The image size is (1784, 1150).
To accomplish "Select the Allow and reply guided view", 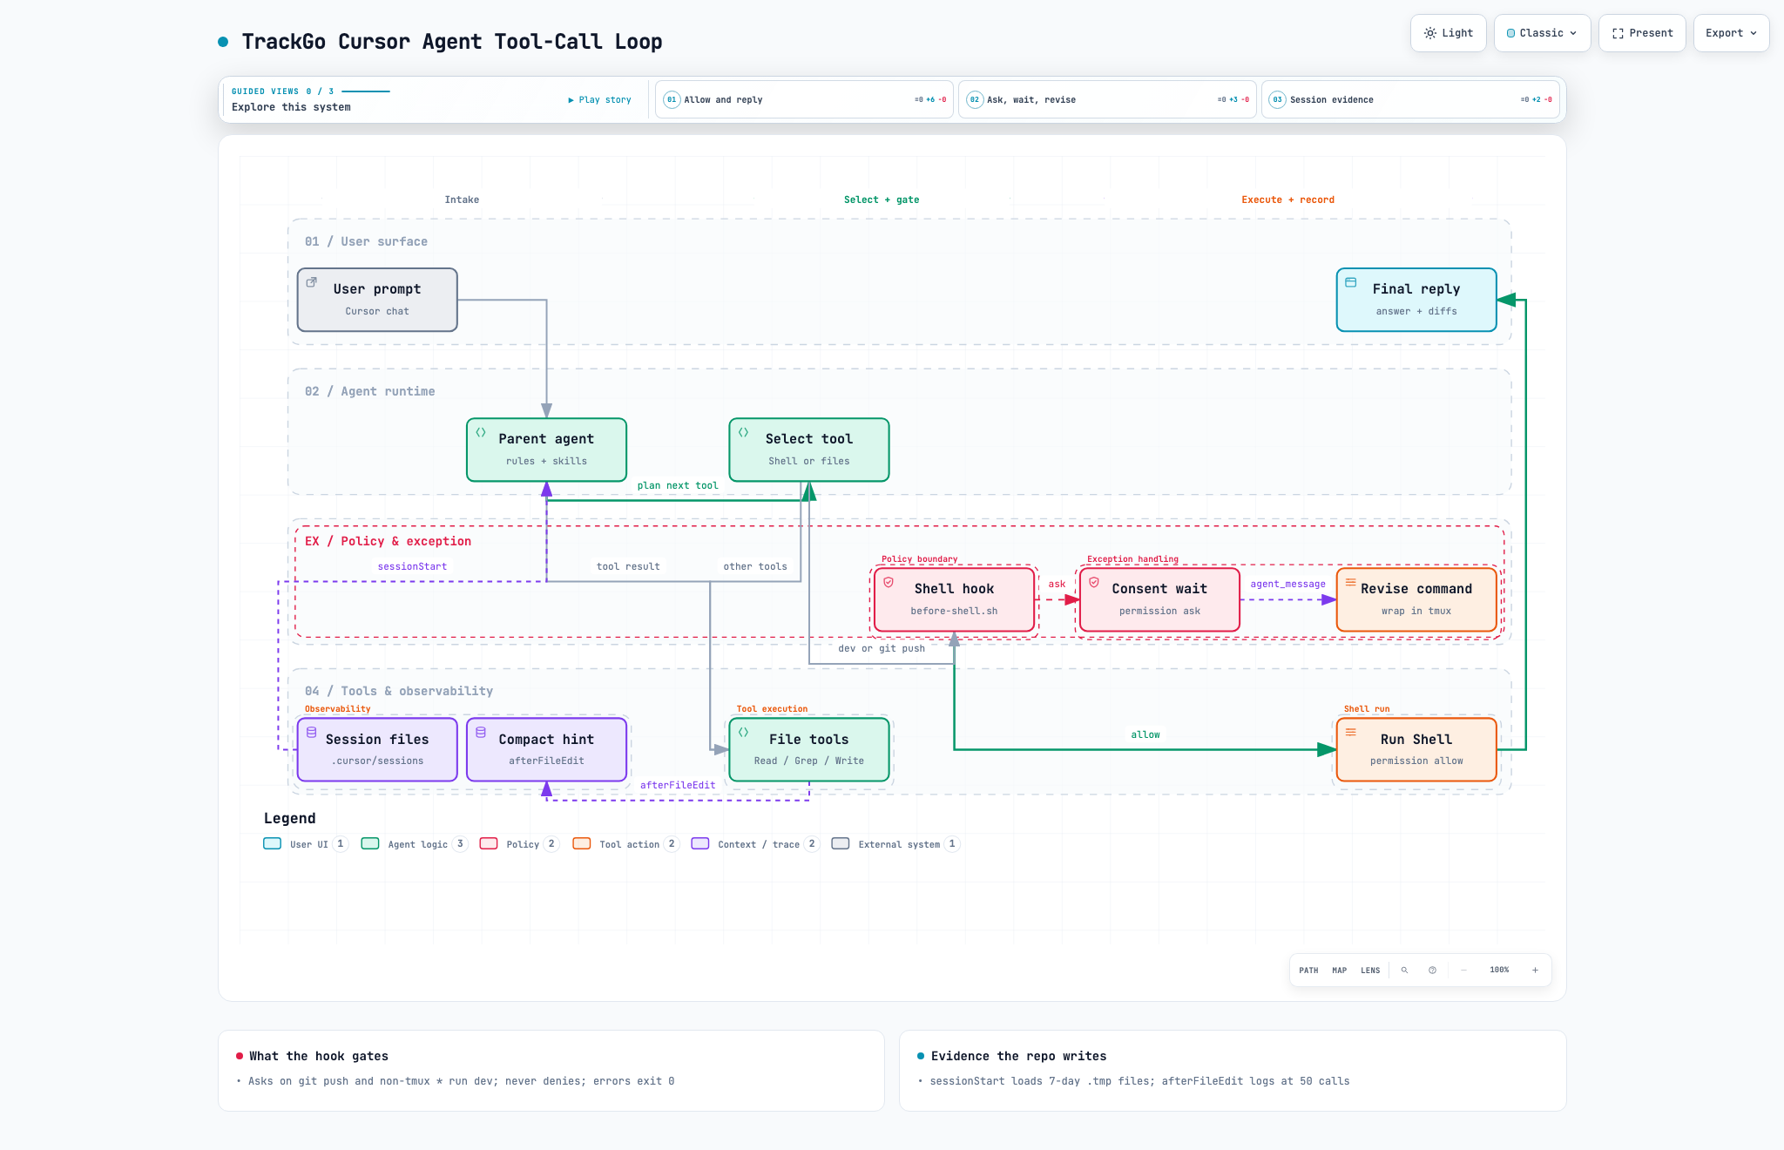I will [x=804, y=99].
